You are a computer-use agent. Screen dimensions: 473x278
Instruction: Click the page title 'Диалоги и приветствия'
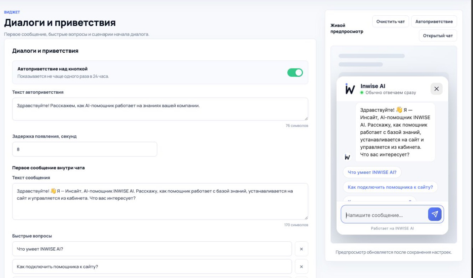click(60, 23)
